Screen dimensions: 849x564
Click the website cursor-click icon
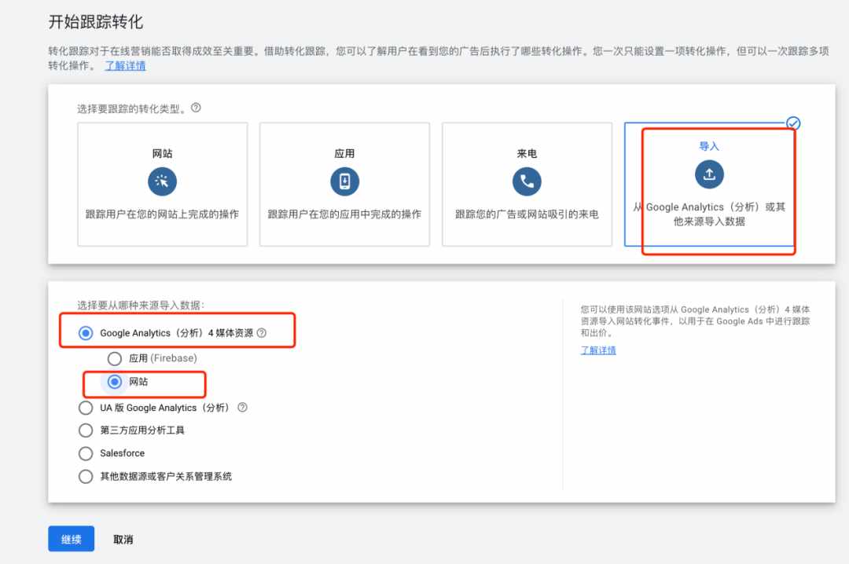click(x=162, y=181)
